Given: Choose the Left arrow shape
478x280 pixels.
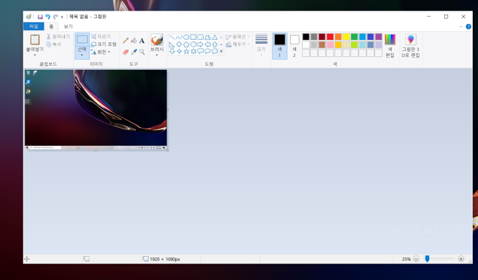Looking at the screenshot, I should pos(208,44).
